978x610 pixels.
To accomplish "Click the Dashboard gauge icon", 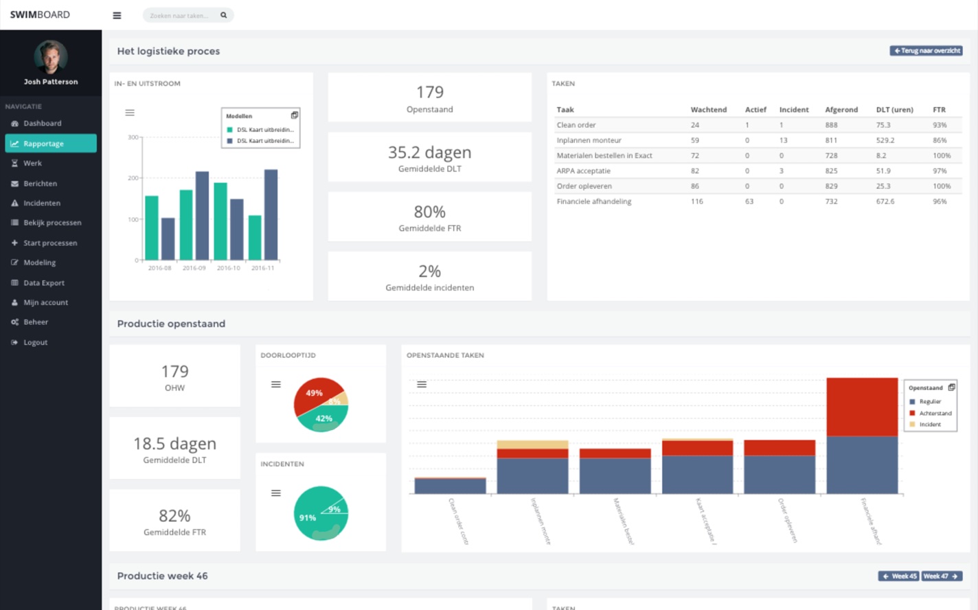I will click(14, 124).
